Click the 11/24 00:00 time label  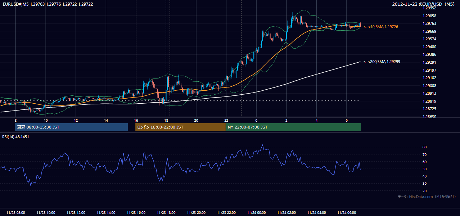pyautogui.click(x=256, y=212)
